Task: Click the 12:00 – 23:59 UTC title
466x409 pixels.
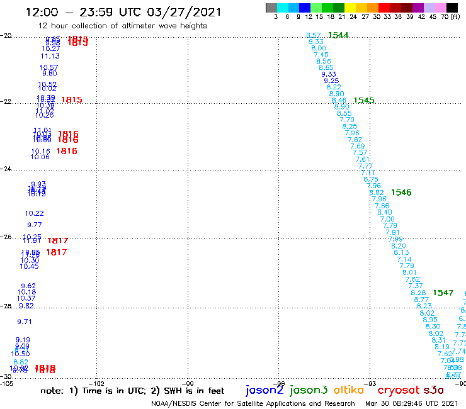Action: (123, 12)
